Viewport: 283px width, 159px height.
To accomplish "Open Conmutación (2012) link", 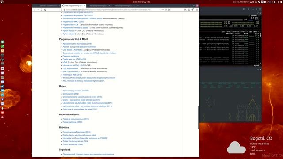I will [x=71, y=94].
